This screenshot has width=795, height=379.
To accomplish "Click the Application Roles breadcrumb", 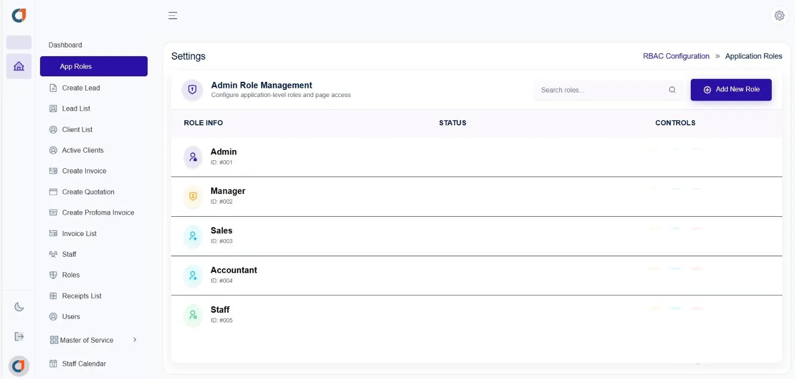I will point(754,56).
